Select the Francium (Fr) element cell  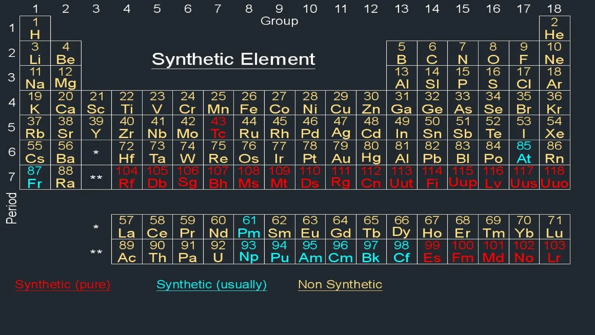(35, 177)
